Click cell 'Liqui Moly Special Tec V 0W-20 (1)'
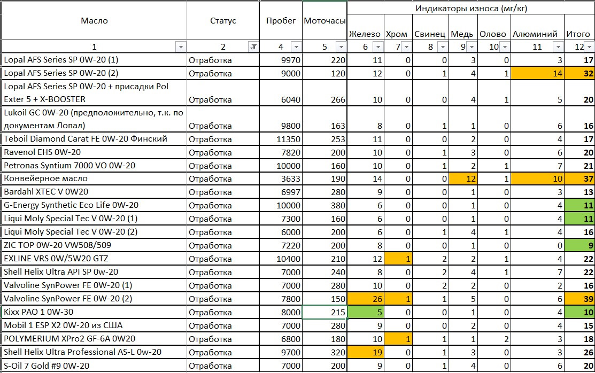 click(94, 219)
